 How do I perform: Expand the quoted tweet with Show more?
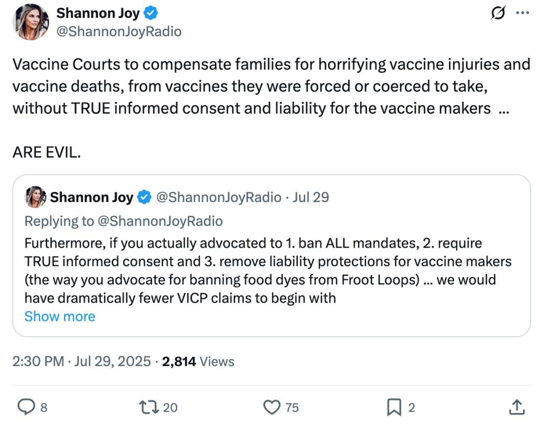pyautogui.click(x=60, y=316)
